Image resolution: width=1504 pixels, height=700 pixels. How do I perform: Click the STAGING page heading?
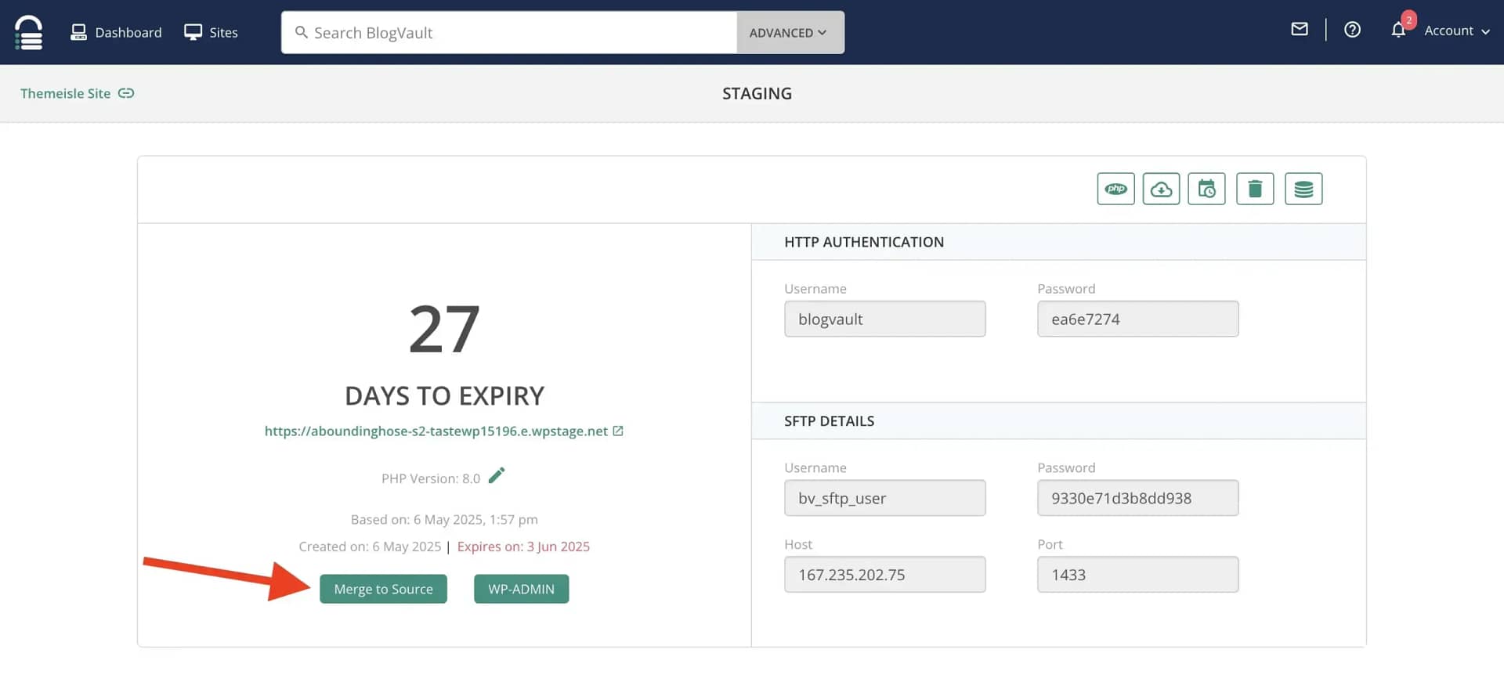point(757,93)
